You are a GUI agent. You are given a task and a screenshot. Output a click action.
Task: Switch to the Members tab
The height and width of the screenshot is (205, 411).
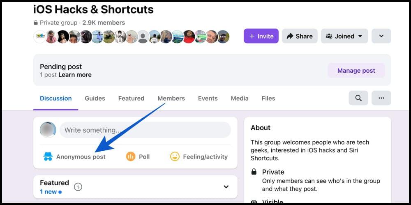point(171,98)
